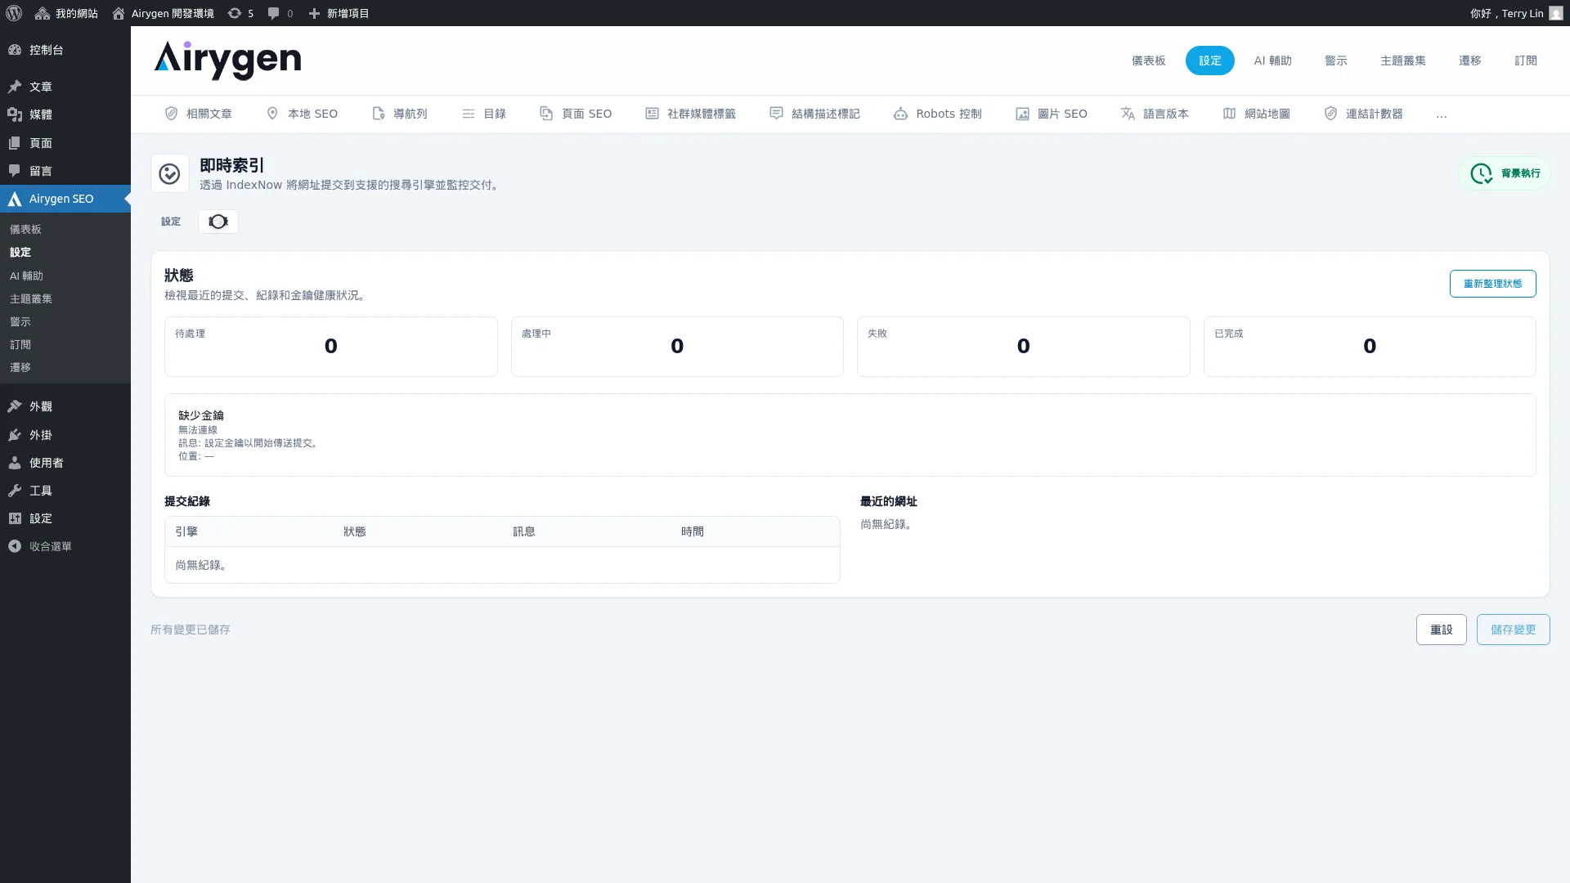Collapse the sidebar with 收合選單

point(65,546)
